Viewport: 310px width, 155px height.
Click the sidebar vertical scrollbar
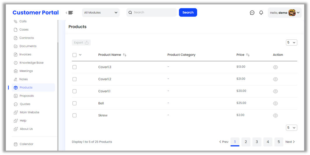(58, 87)
